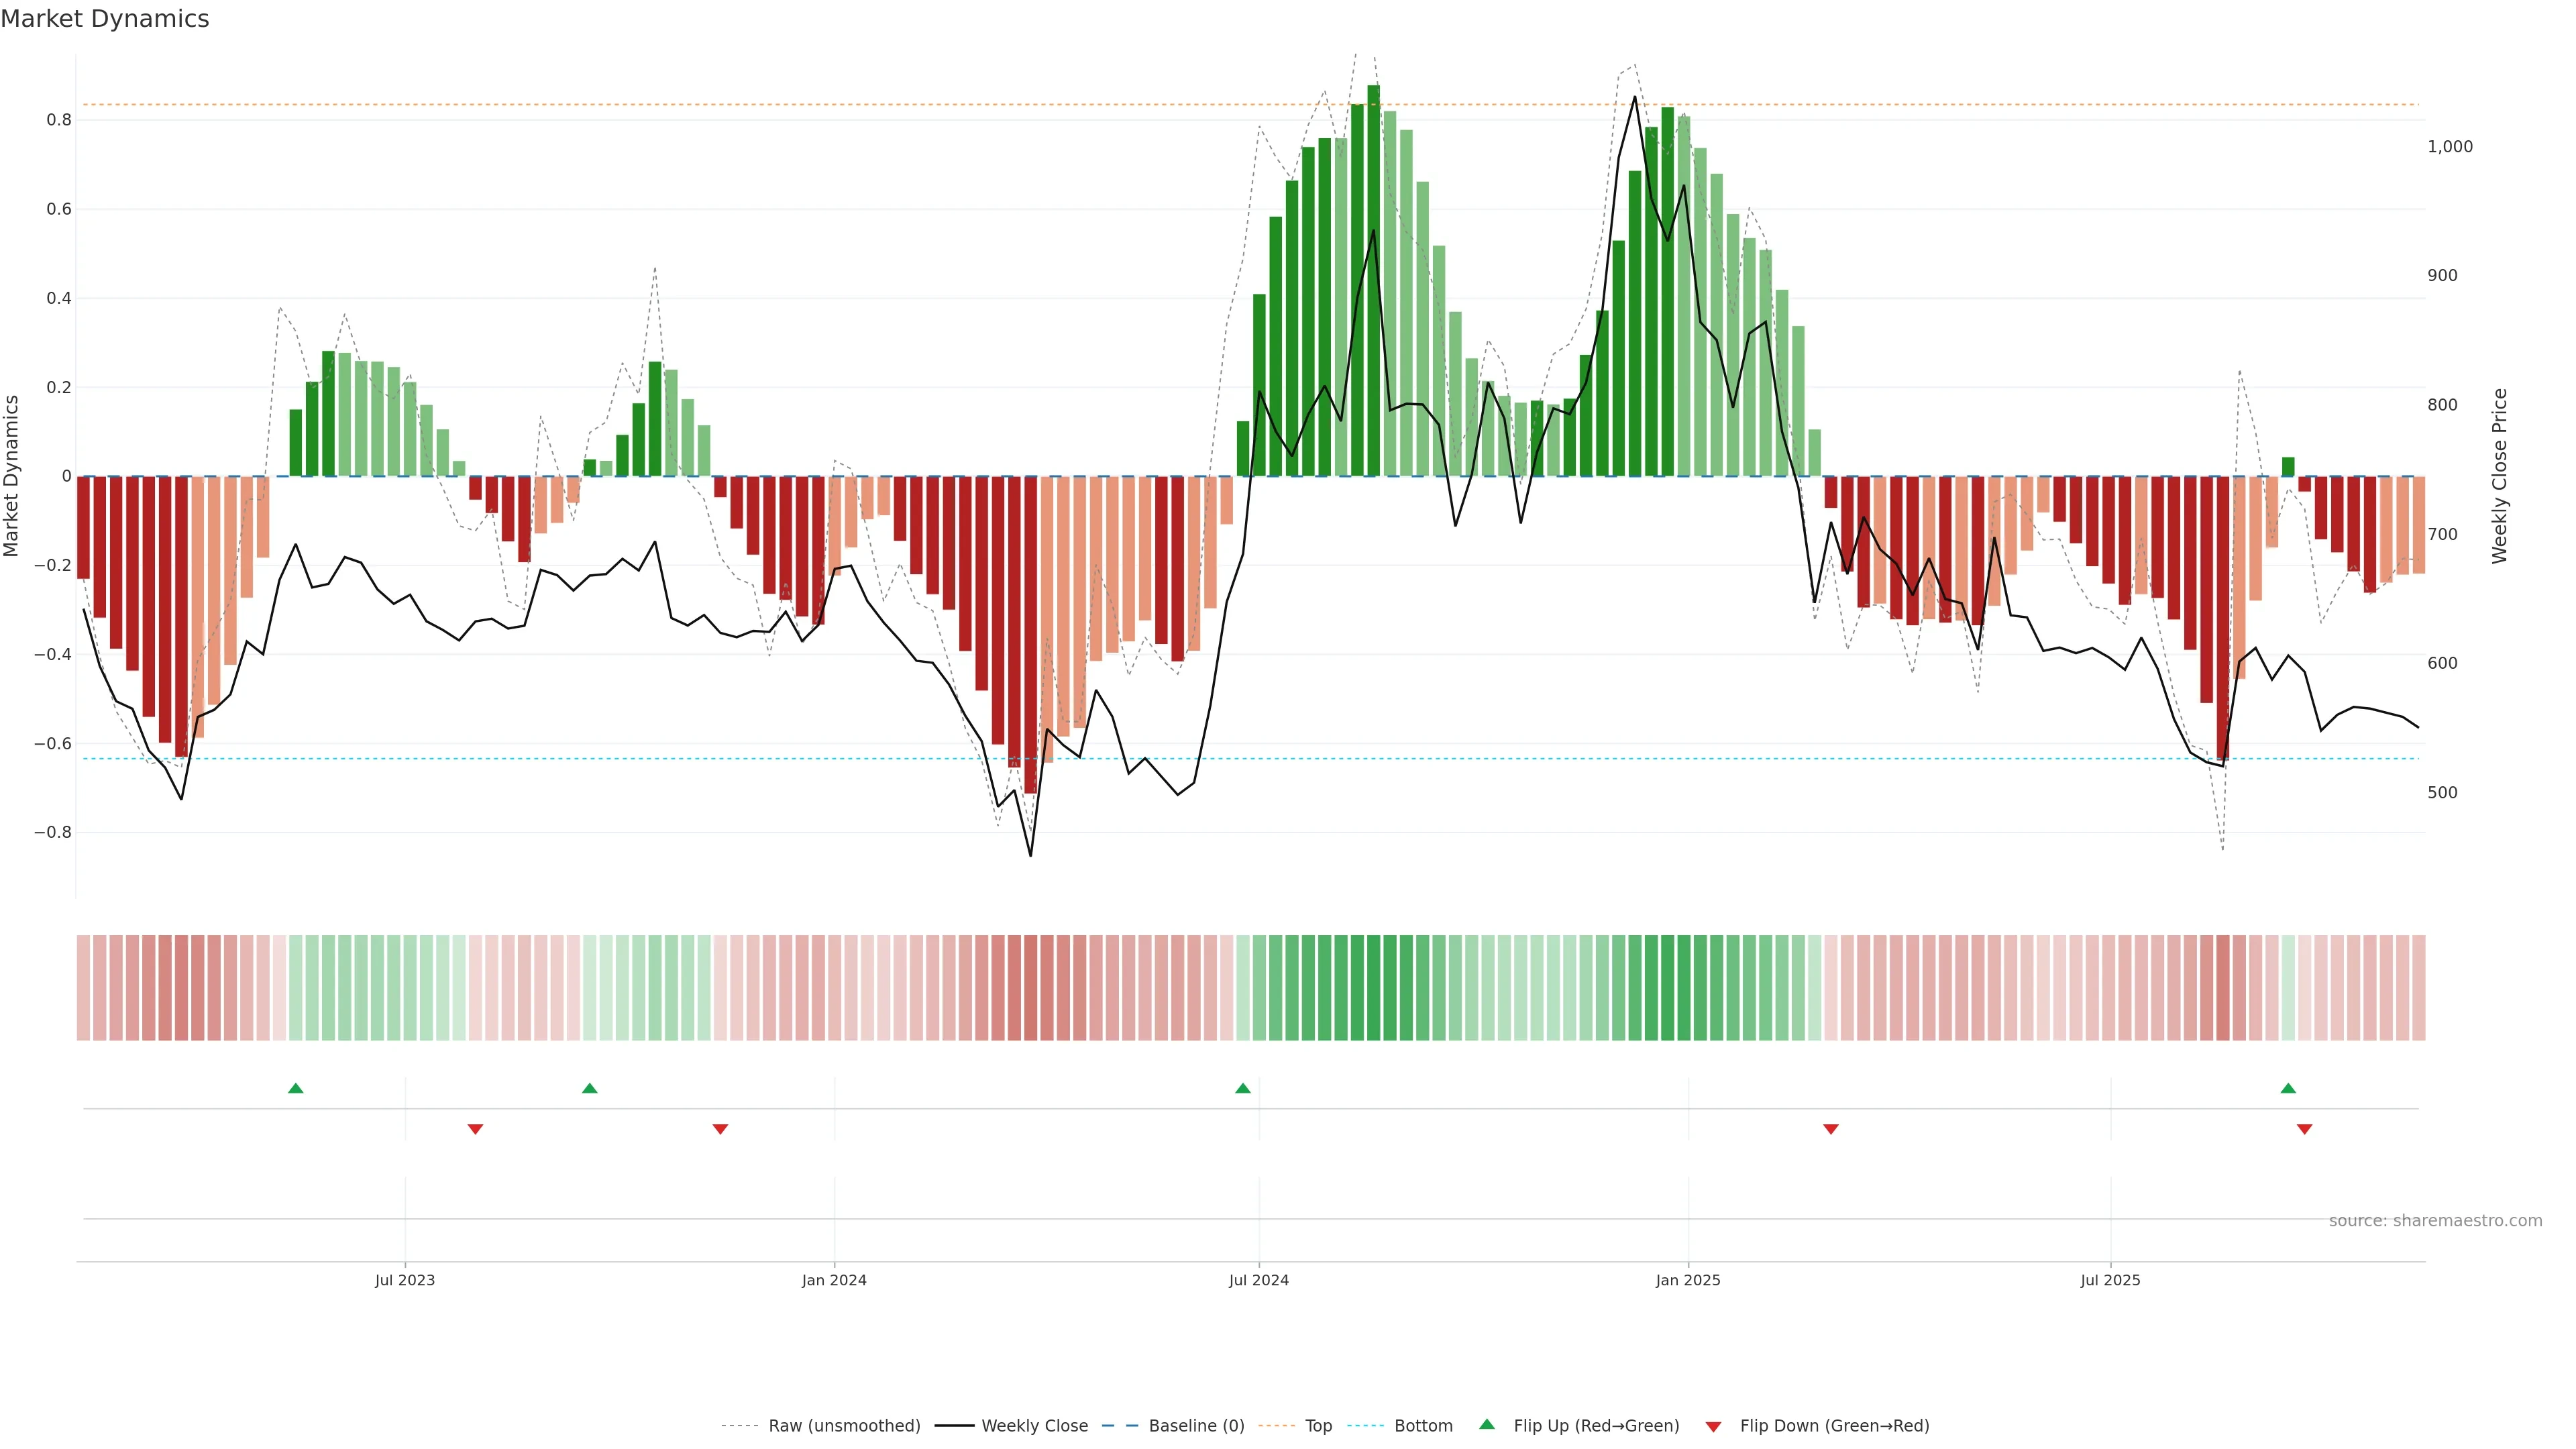Click the first red flip-down triangle marker
Viewport: 2576px width, 1449px height.
point(475,1129)
